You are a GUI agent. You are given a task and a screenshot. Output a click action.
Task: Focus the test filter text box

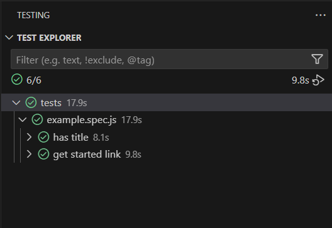(x=161, y=60)
